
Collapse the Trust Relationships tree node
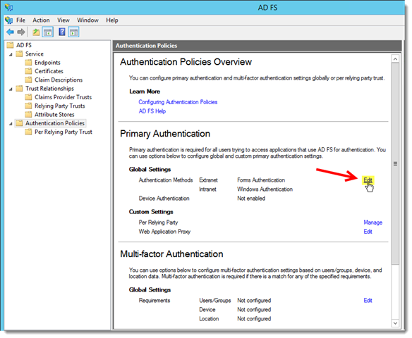[x=11, y=89]
